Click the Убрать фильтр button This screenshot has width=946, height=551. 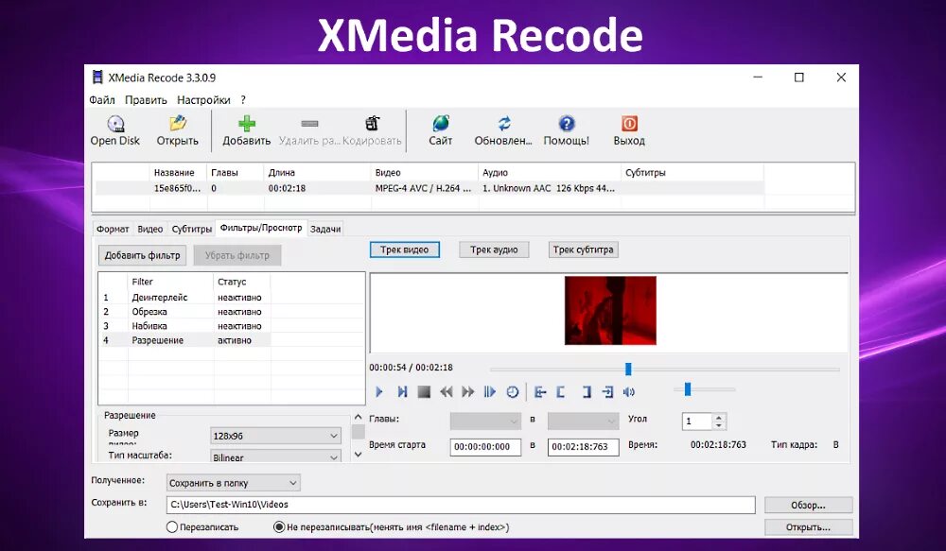(237, 255)
